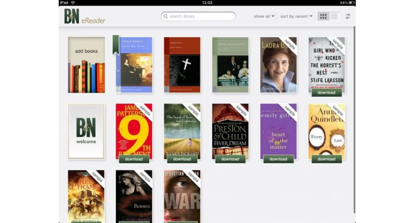This screenshot has height=223, width=415.
Task: Download The Girl Who Kicked the Hornet's Nest
Action: point(326,93)
